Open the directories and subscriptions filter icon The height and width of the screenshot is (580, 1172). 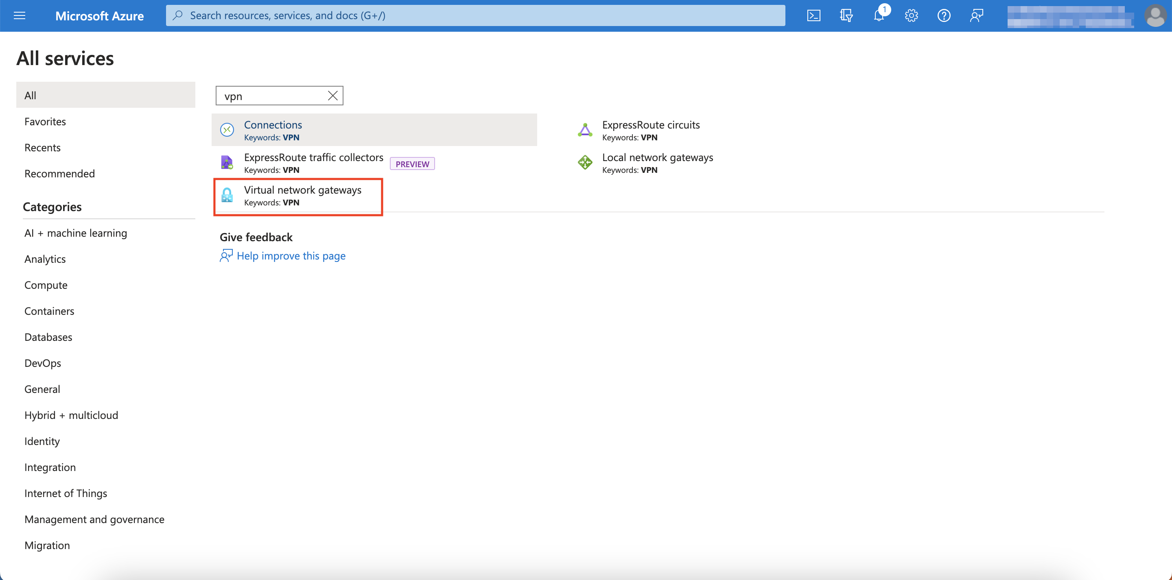pos(846,15)
